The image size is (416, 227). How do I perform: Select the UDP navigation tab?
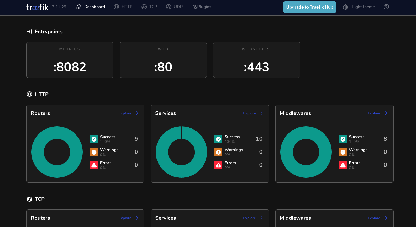[x=174, y=7]
